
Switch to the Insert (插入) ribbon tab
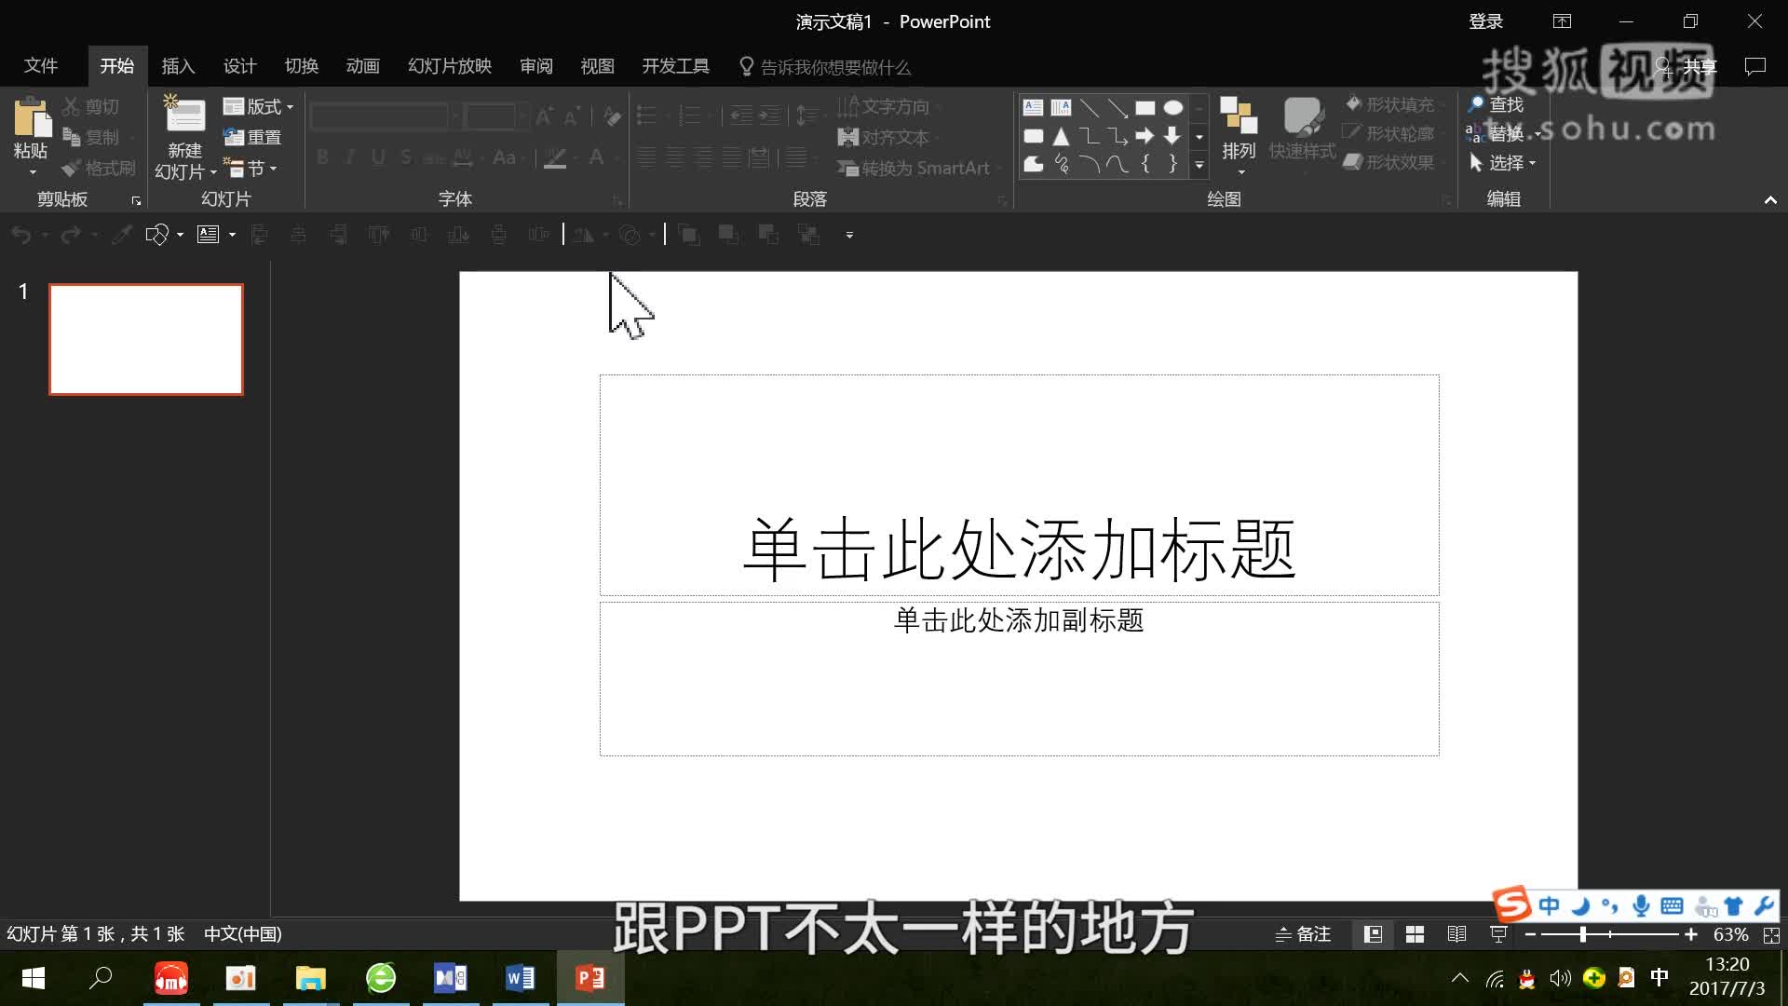178,65
